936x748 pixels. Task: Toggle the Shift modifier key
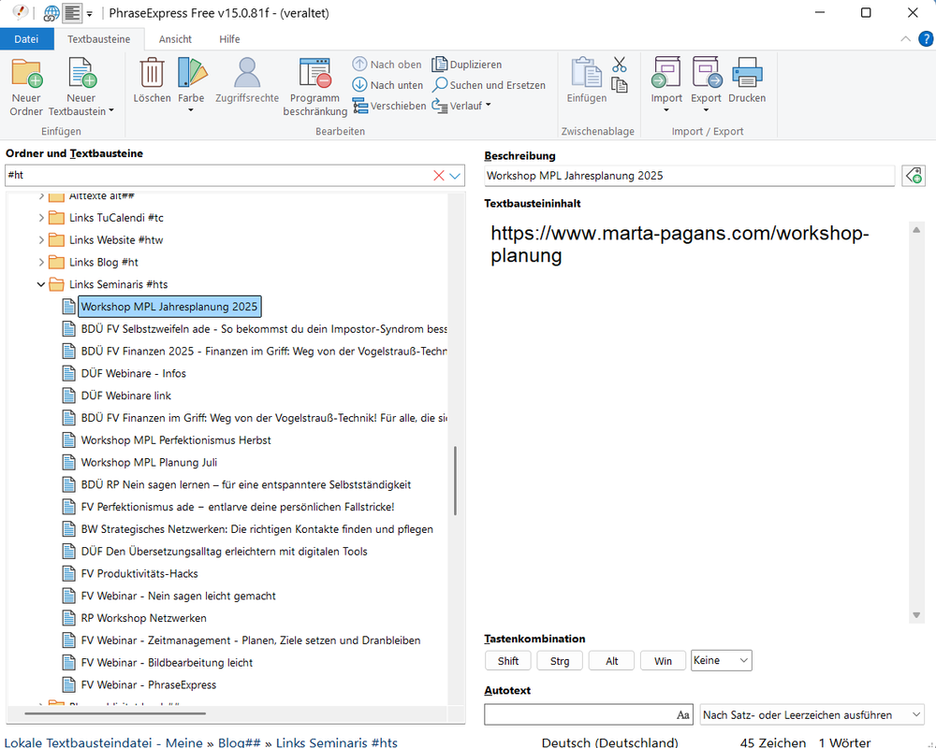click(508, 660)
